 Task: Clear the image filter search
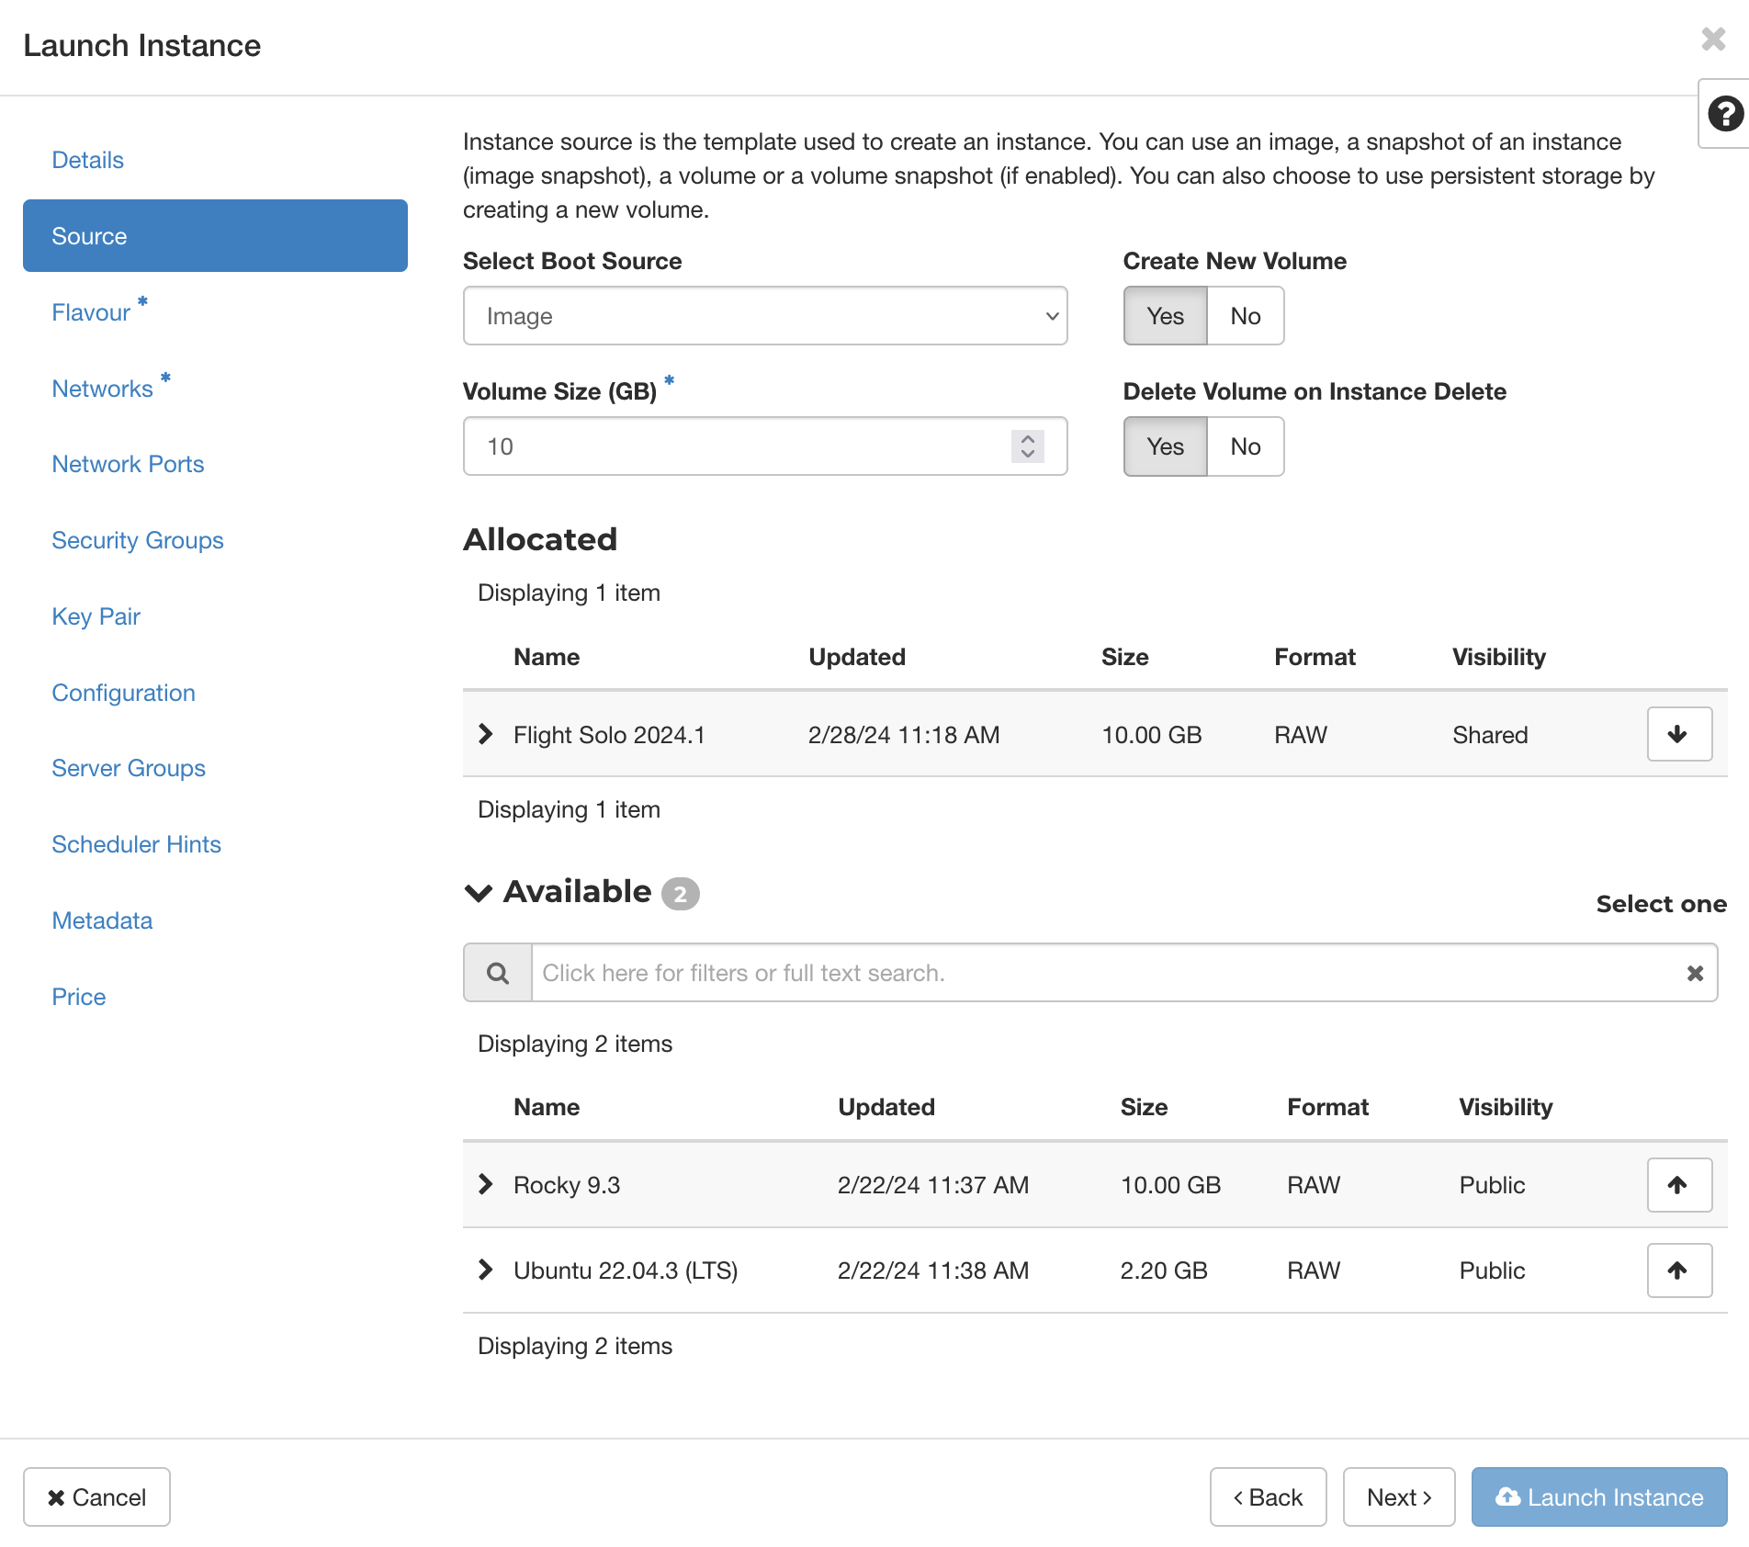click(1695, 972)
